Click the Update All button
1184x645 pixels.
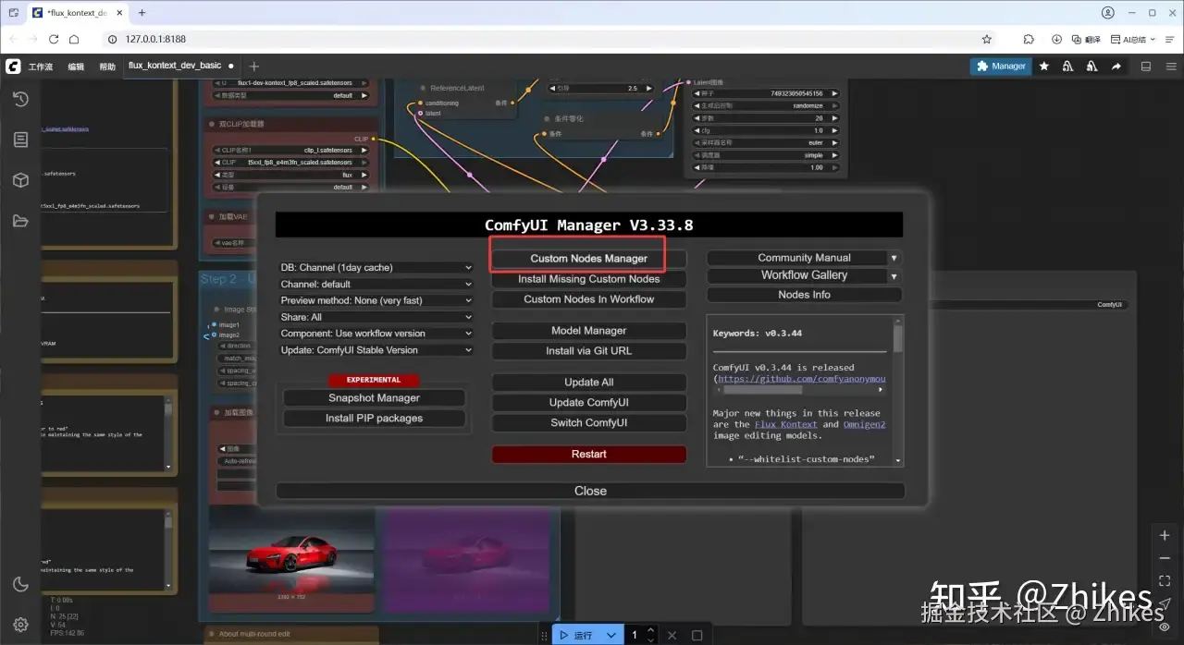click(x=589, y=383)
